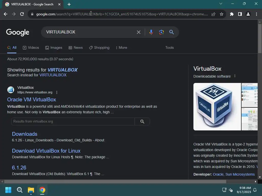
Task: Open Download VirtualBox for Linux link
Action: point(46,151)
